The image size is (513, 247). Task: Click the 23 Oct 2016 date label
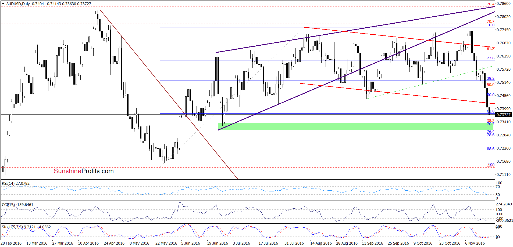[x=450, y=243]
